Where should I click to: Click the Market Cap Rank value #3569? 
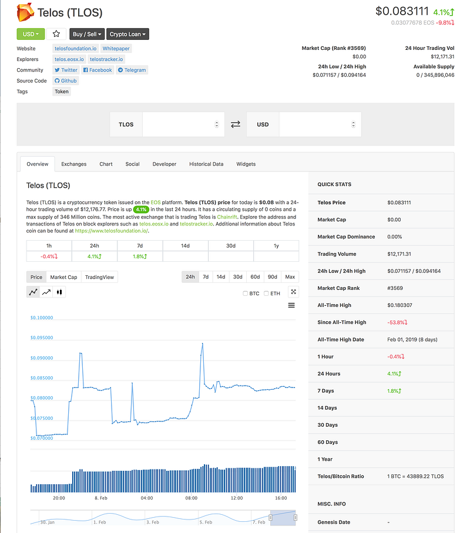[x=395, y=288]
